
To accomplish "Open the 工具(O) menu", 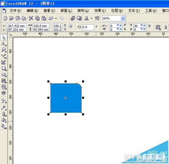I will [151, 11].
